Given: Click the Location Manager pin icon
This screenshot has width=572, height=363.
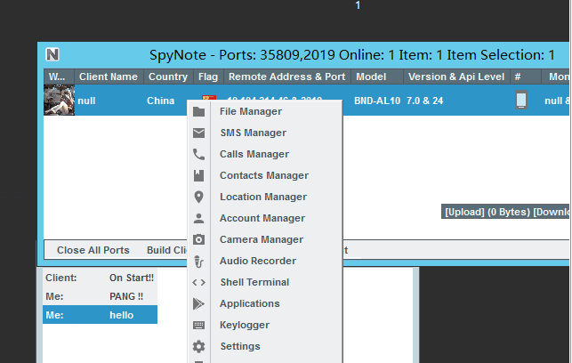Looking at the screenshot, I should tap(198, 197).
